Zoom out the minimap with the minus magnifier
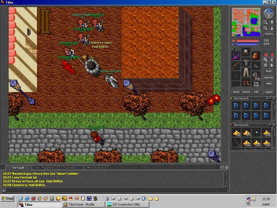Viewport: 277px width, 208px height. coord(266,22)
